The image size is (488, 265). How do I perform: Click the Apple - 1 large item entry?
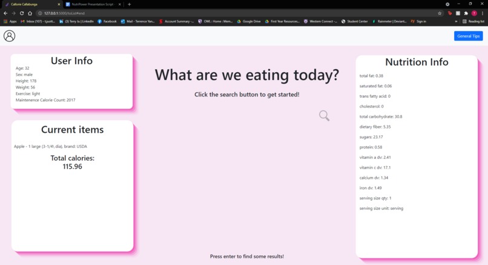pyautogui.click(x=50, y=146)
